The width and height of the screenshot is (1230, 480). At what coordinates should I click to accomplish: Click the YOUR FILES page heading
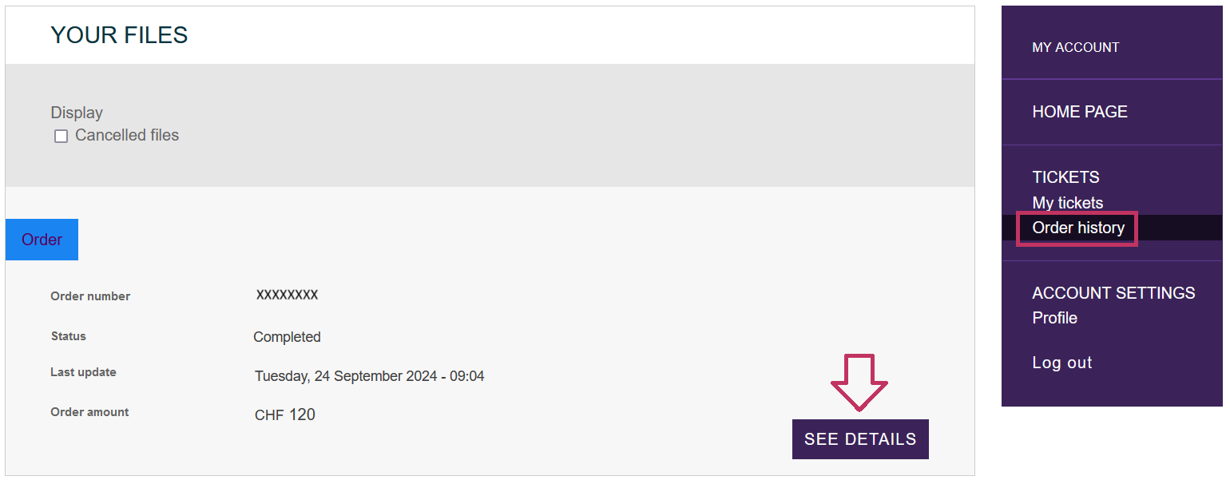(x=119, y=35)
